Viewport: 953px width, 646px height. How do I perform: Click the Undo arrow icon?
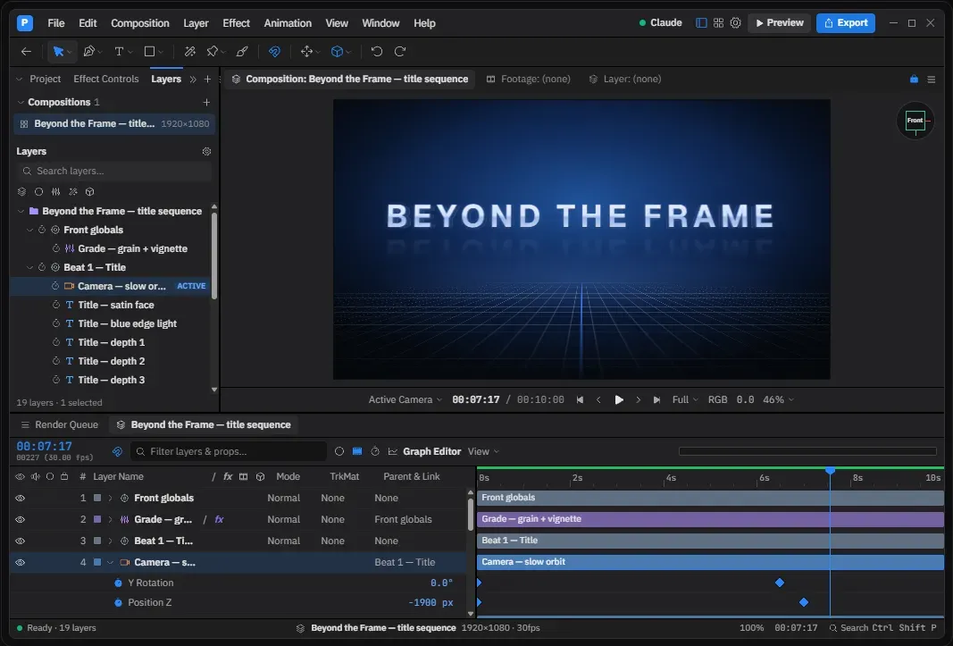click(377, 52)
